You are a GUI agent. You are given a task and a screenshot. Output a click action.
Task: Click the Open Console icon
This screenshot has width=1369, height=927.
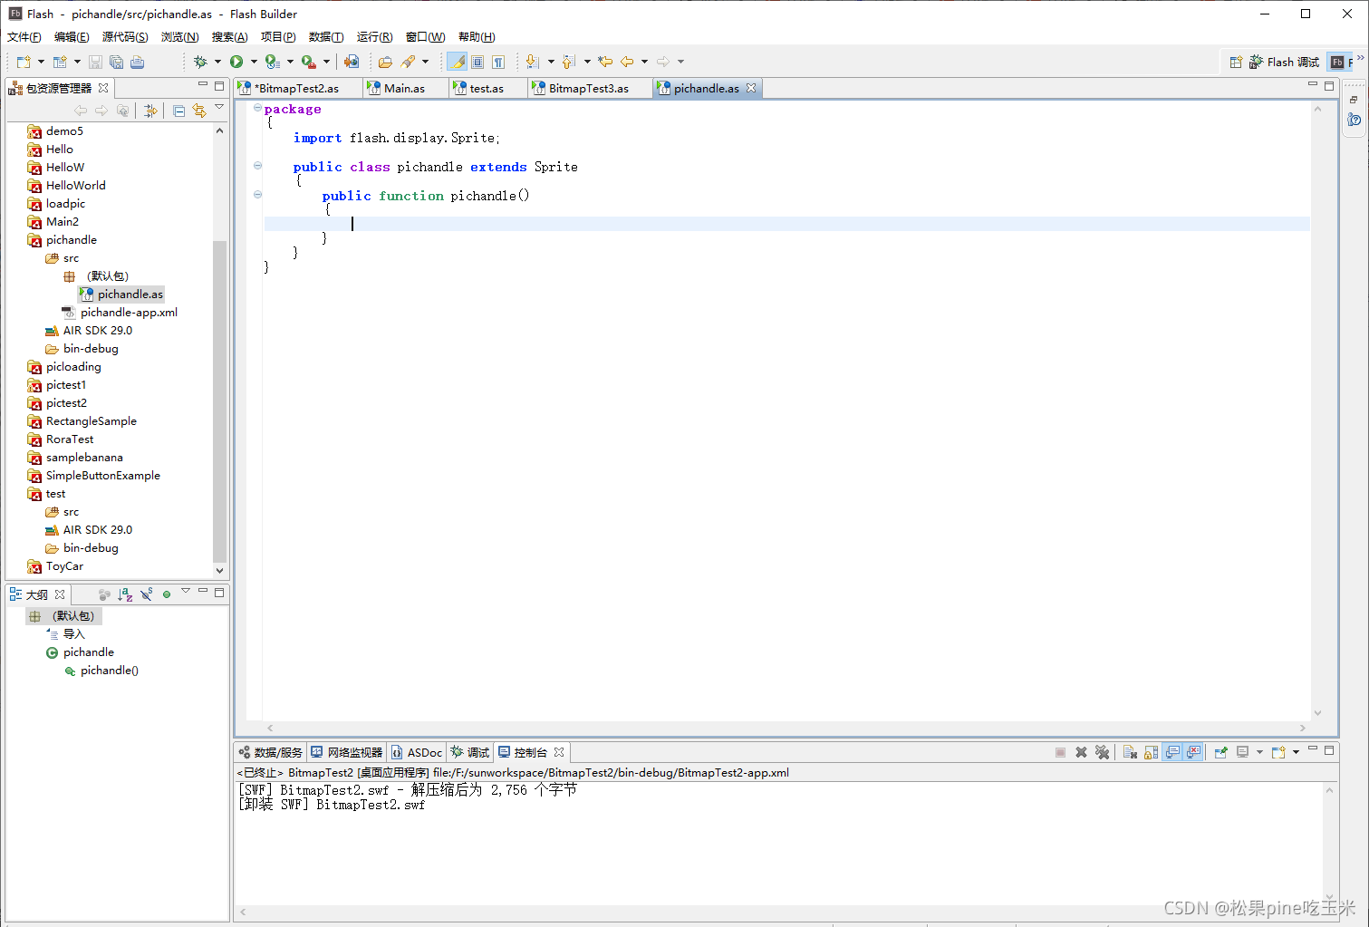[1278, 752]
